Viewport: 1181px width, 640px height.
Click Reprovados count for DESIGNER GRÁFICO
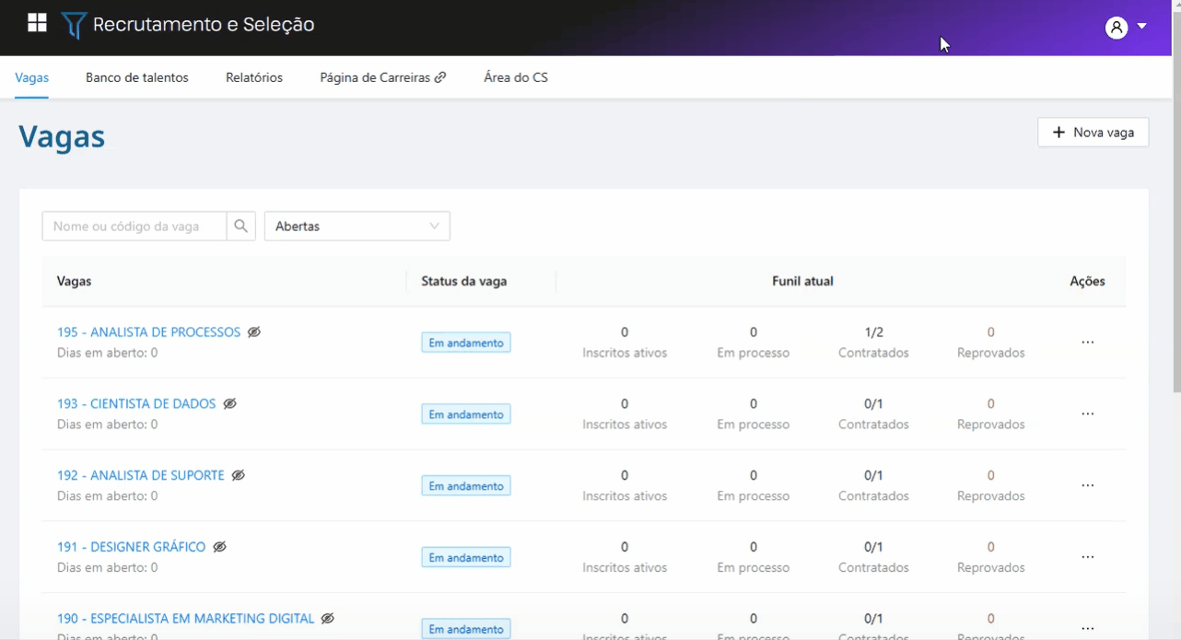pyautogui.click(x=991, y=547)
